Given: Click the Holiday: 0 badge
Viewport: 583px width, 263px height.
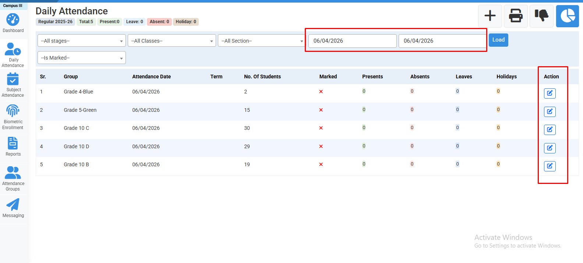Looking at the screenshot, I should (x=186, y=22).
